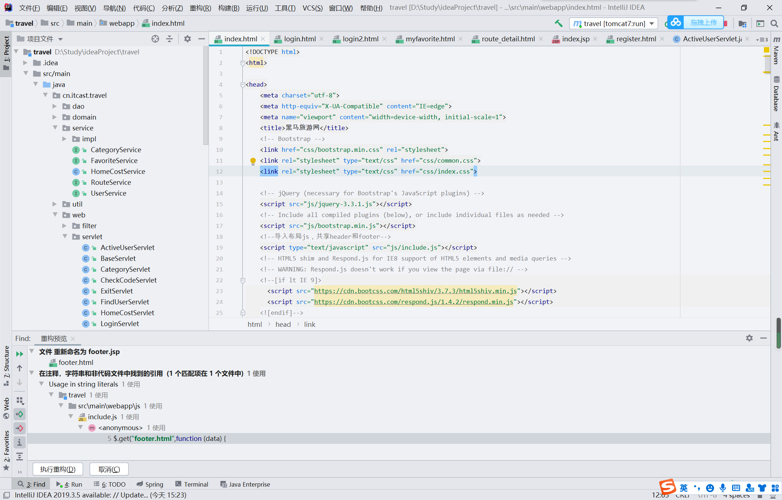Click the 取消(C) cancel button
The height and width of the screenshot is (500, 782).
(x=109, y=469)
